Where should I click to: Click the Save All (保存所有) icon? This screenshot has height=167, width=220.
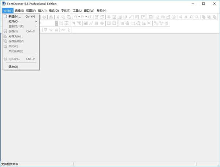click(5, 41)
